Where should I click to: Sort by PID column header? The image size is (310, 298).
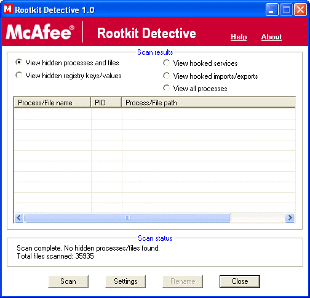[x=106, y=102]
